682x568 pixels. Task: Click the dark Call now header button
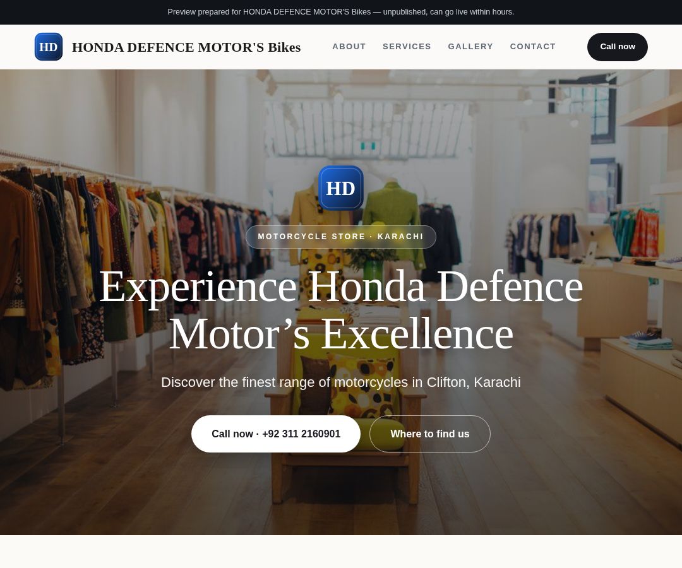[617, 47]
